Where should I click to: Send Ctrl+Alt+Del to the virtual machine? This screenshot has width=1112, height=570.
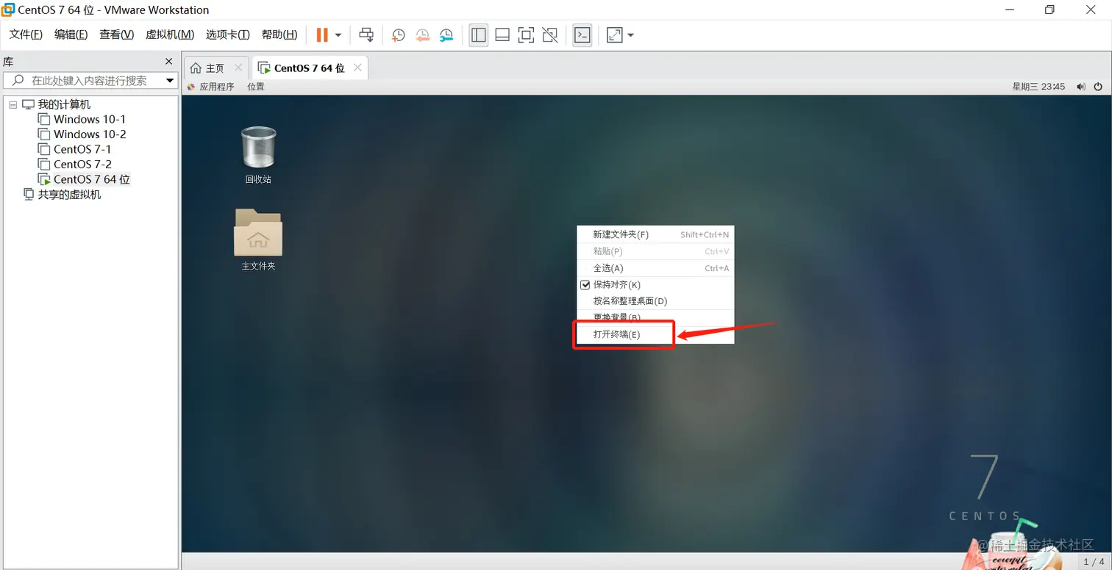(366, 35)
